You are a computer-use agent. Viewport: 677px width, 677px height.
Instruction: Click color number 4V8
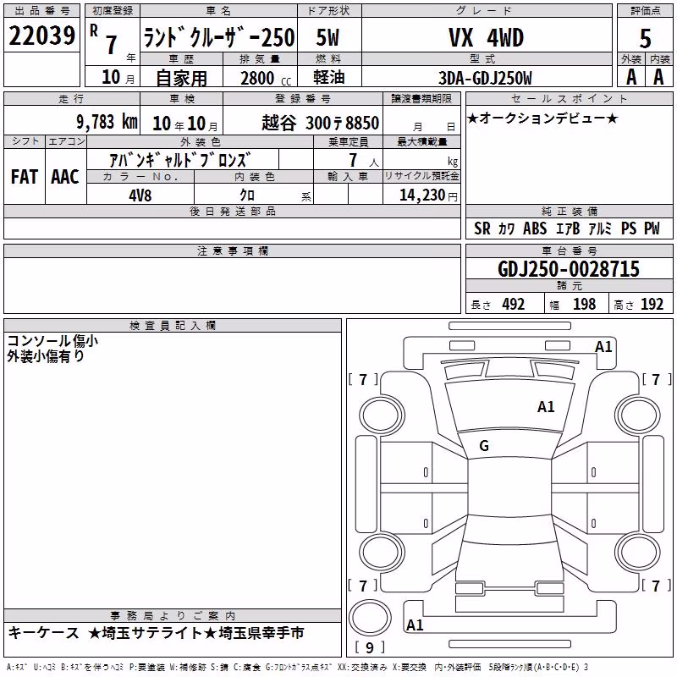click(140, 195)
